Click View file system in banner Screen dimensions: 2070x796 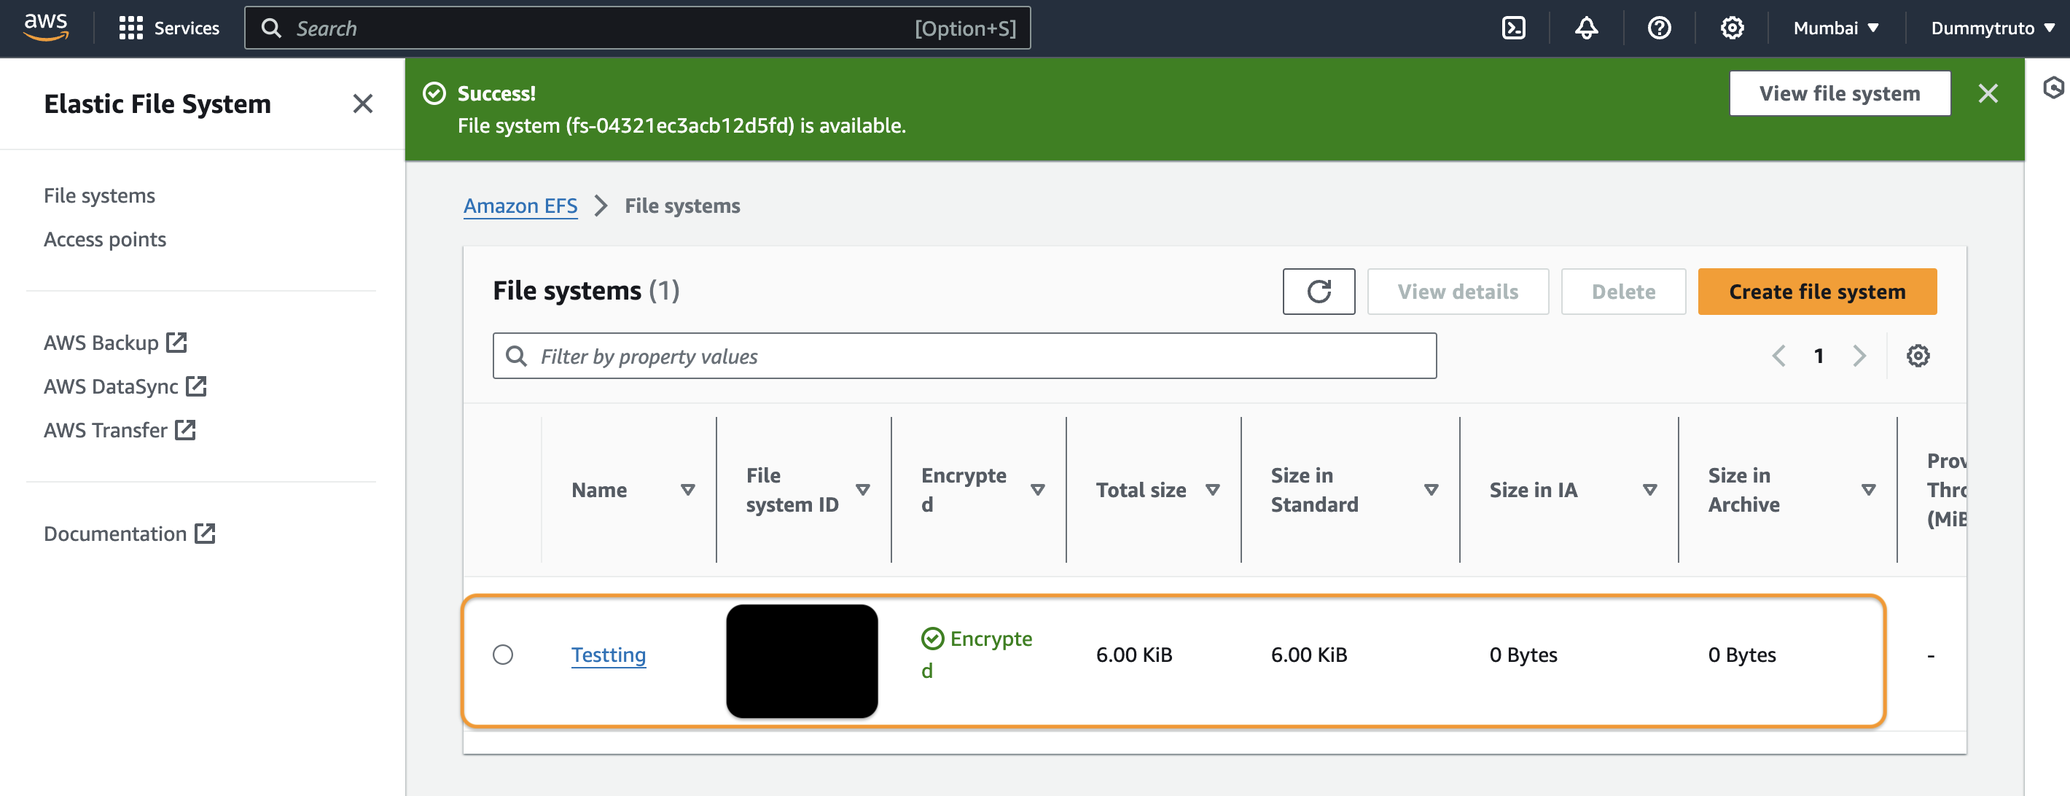click(1838, 93)
